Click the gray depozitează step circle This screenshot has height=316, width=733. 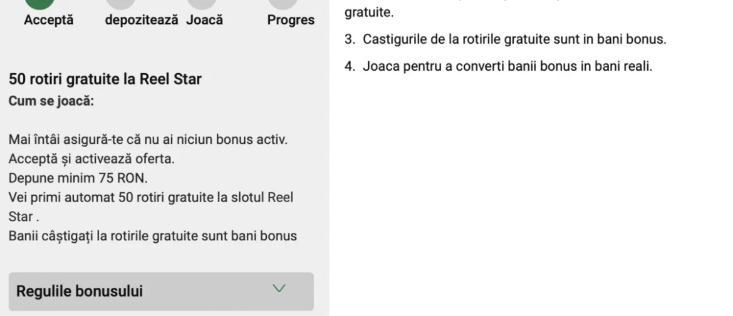click(x=121, y=4)
